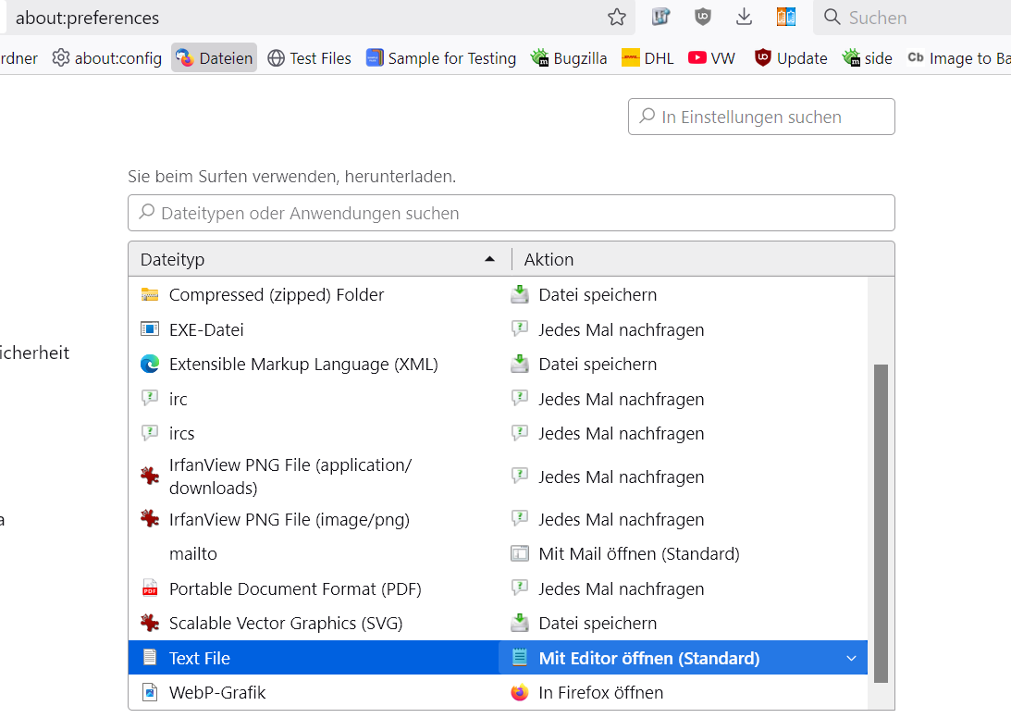
Task: Select the WebP-Grafik file type row
Action: pyautogui.click(x=217, y=693)
